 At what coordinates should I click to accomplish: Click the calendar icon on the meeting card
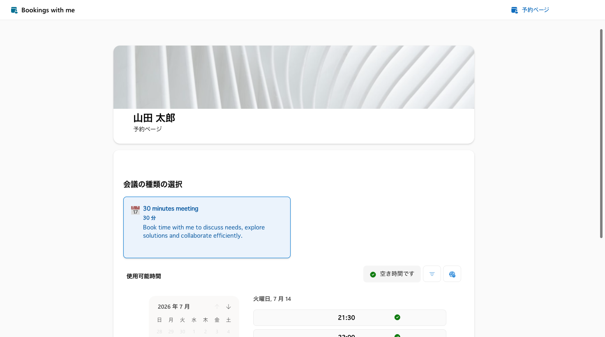point(135,210)
